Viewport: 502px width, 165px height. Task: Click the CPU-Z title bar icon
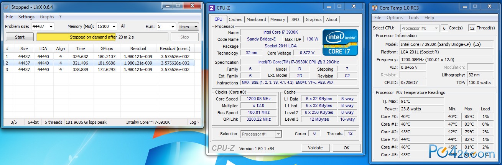click(212, 7)
